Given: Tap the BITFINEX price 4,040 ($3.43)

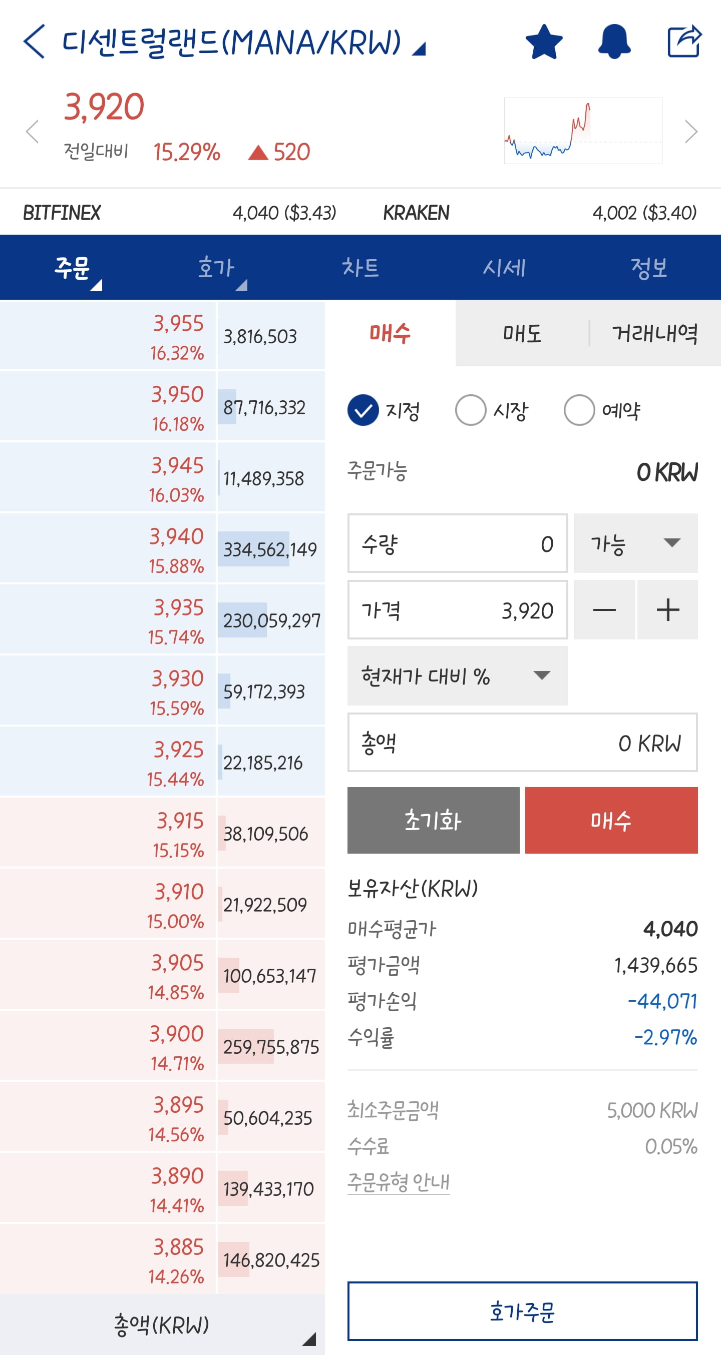Looking at the screenshot, I should tap(284, 213).
